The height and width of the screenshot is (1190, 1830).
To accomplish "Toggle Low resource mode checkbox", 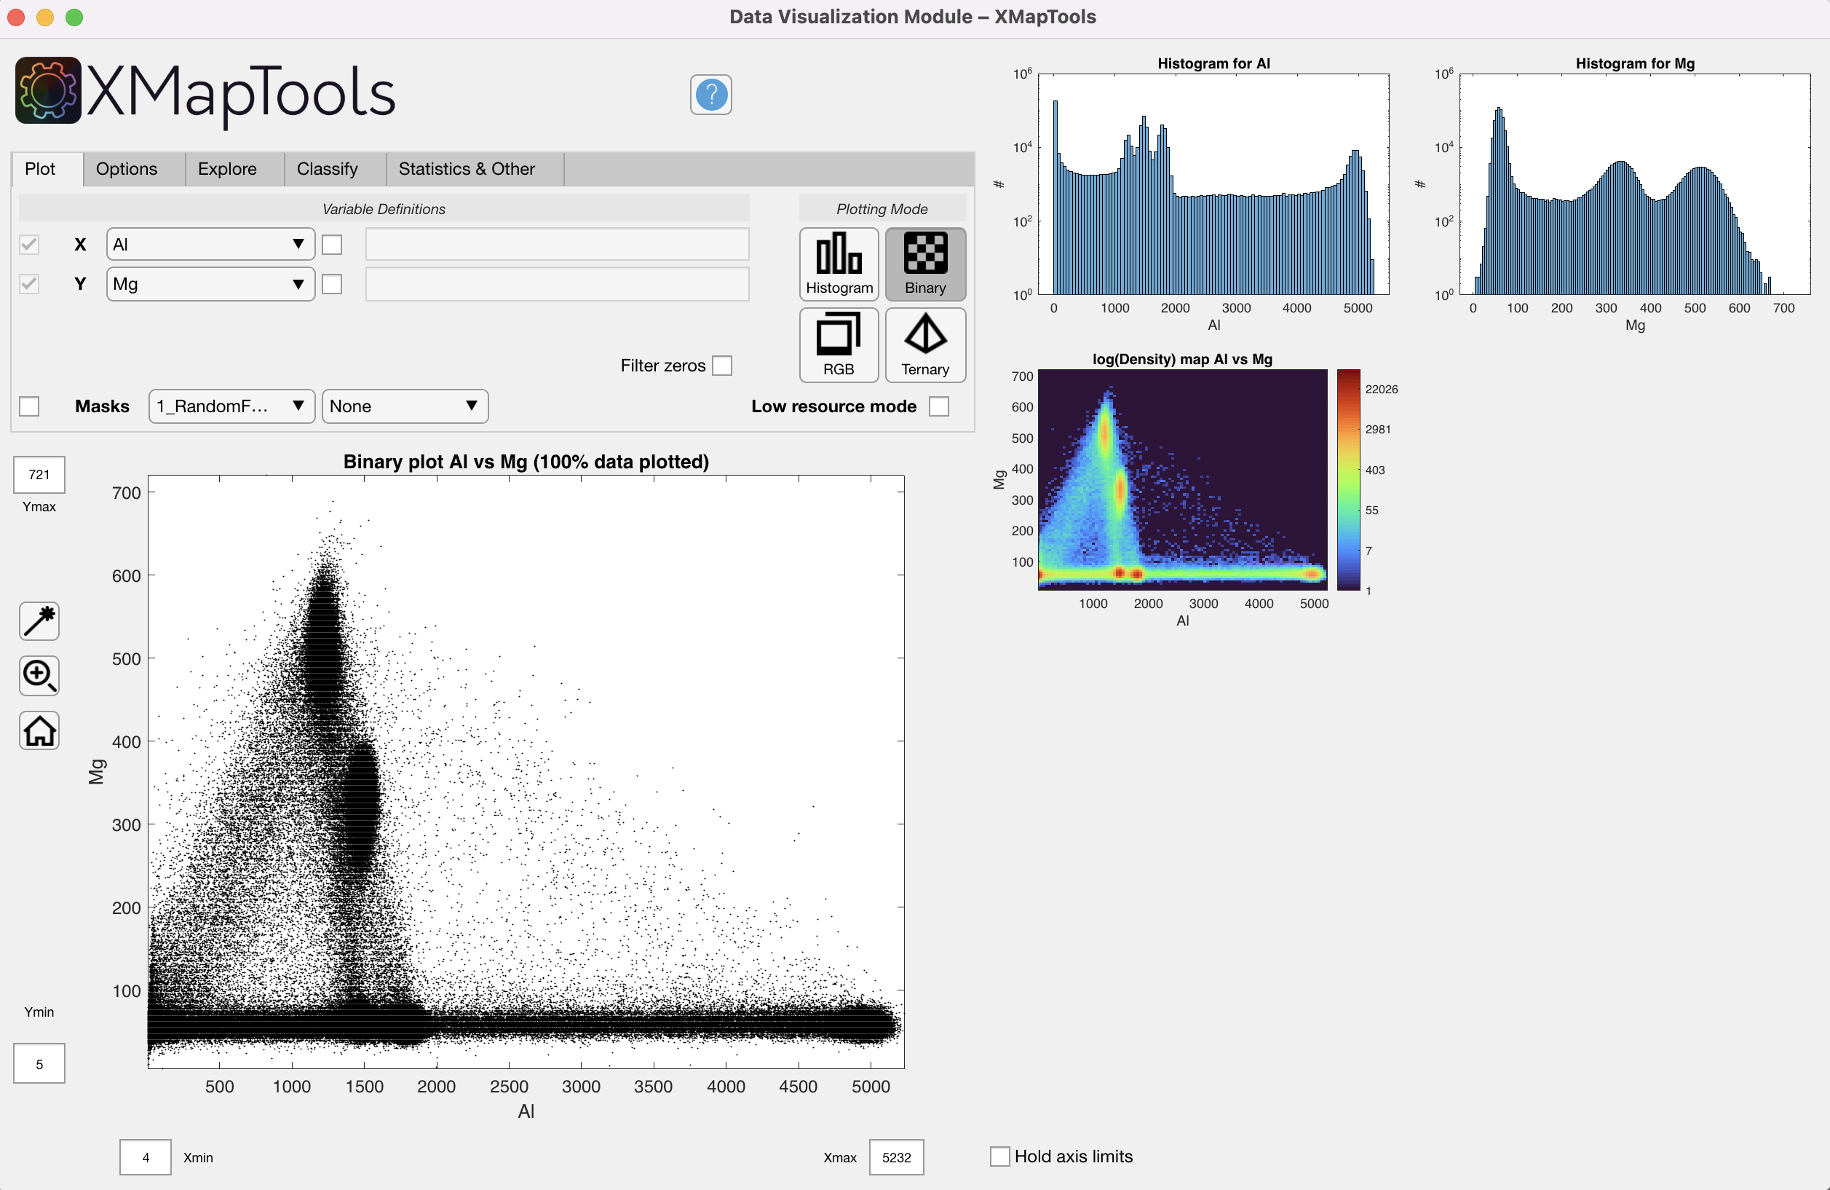I will click(x=939, y=406).
